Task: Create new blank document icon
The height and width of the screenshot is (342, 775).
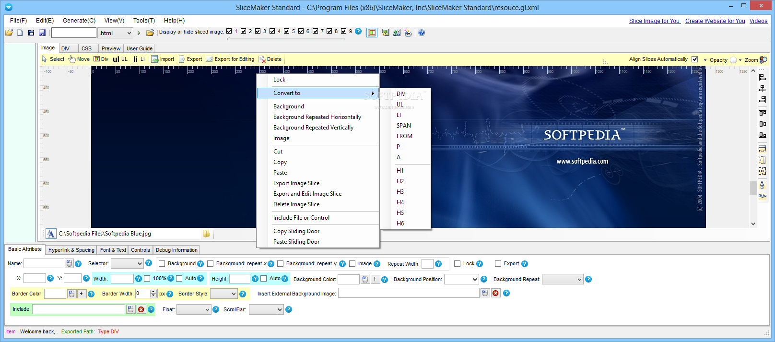Action: click(x=20, y=33)
